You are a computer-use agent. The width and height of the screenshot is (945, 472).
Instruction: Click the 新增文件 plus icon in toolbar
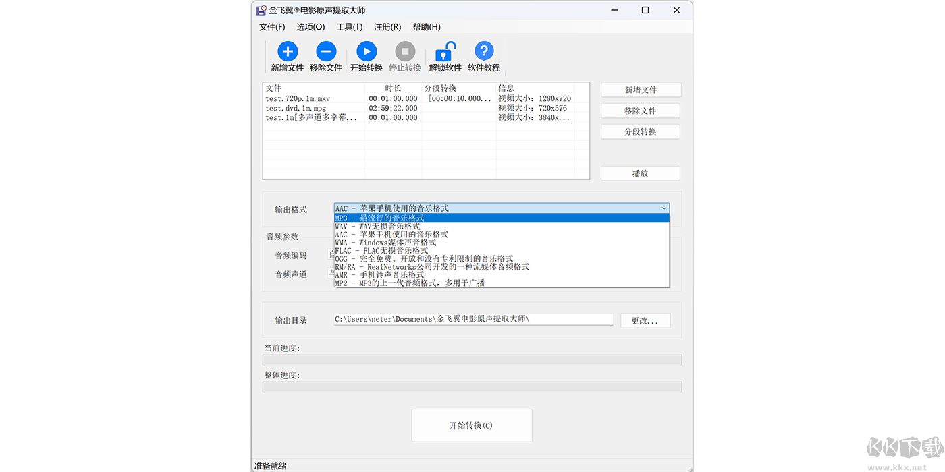click(287, 51)
